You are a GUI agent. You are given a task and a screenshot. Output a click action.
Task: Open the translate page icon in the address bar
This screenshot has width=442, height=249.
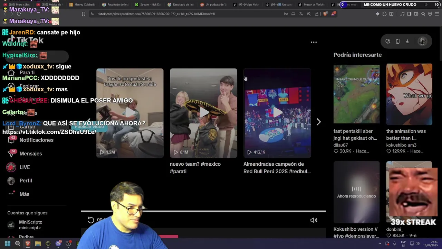[x=301, y=14]
